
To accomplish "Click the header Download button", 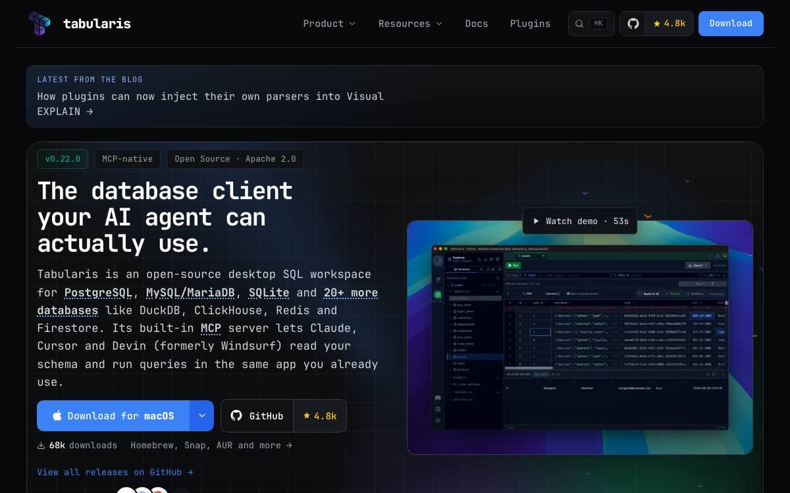I will (x=731, y=24).
